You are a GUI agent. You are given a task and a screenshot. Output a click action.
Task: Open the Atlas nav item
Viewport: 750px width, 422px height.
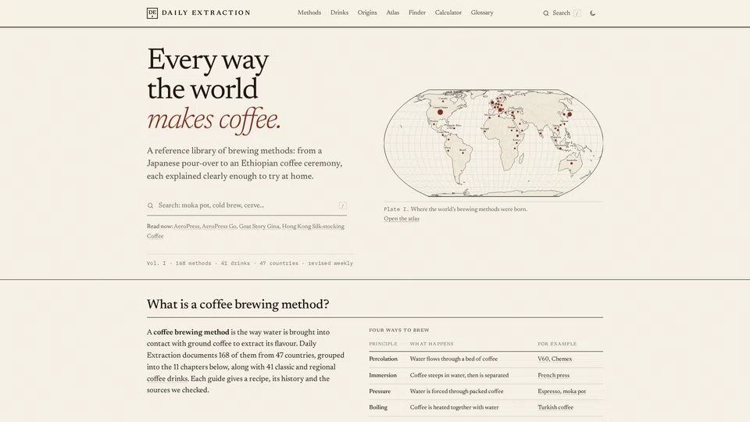point(393,13)
